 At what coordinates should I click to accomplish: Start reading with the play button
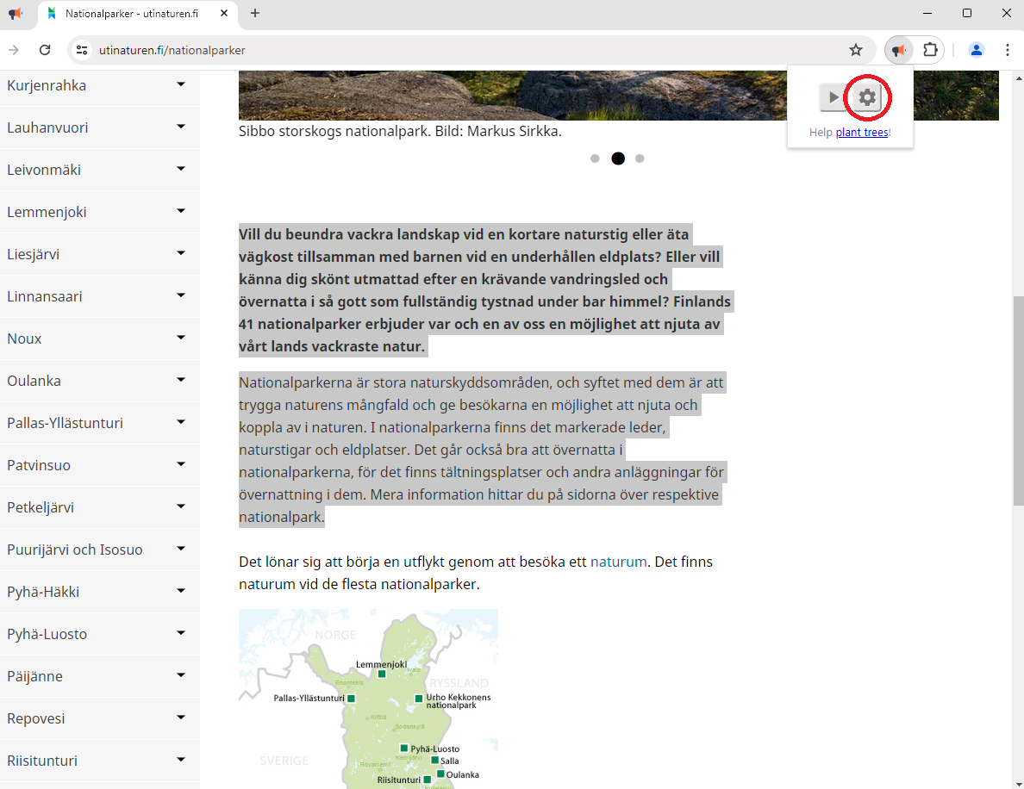tap(833, 98)
